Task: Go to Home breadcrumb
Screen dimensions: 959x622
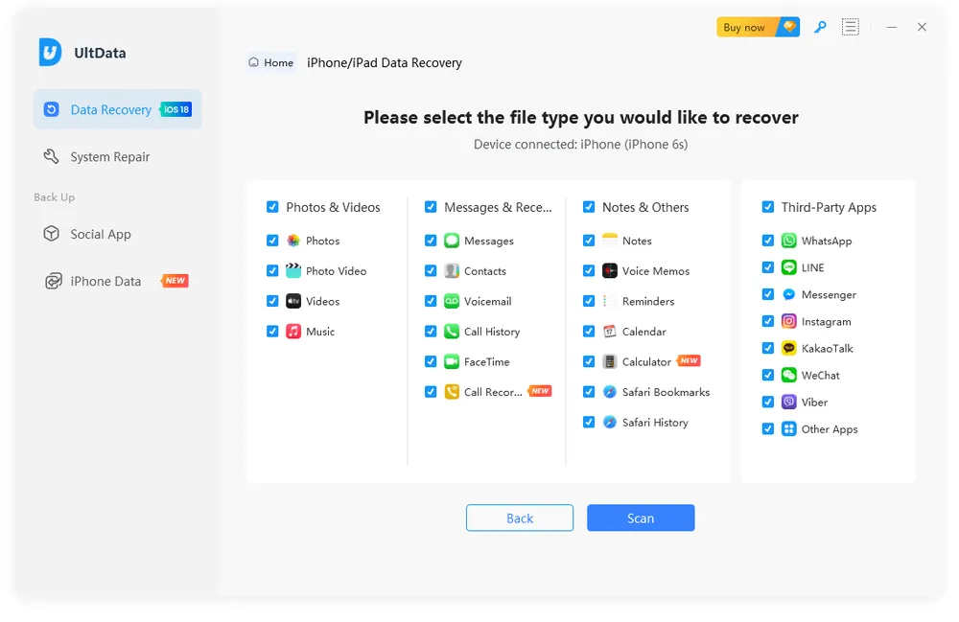Action: 271,62
